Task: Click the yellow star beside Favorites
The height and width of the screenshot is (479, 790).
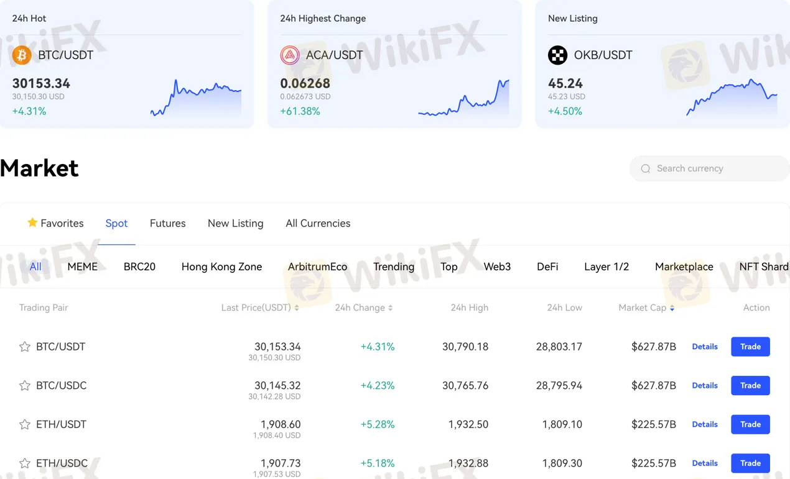Action: (32, 222)
